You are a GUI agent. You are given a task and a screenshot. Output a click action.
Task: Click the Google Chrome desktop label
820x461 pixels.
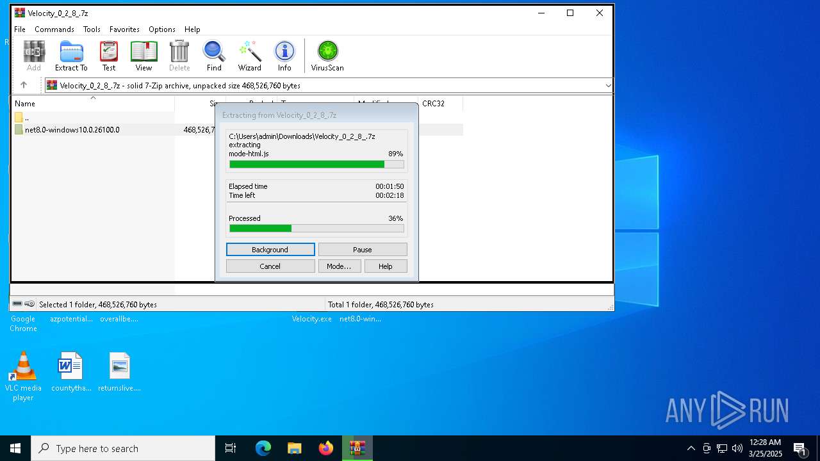(x=23, y=323)
